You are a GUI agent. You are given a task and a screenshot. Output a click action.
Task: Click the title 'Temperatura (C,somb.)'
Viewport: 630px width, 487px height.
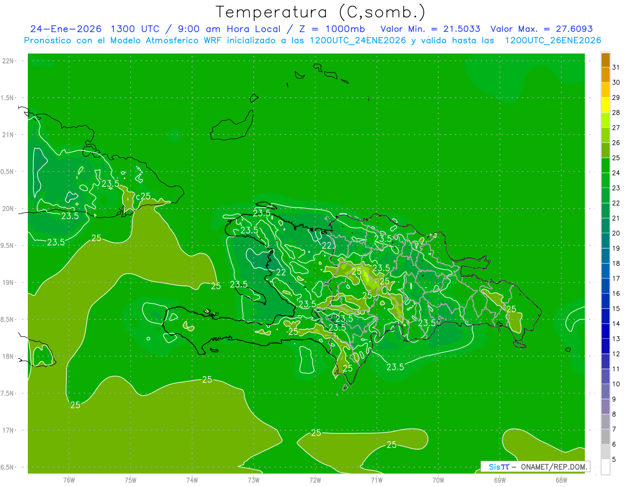pyautogui.click(x=320, y=12)
